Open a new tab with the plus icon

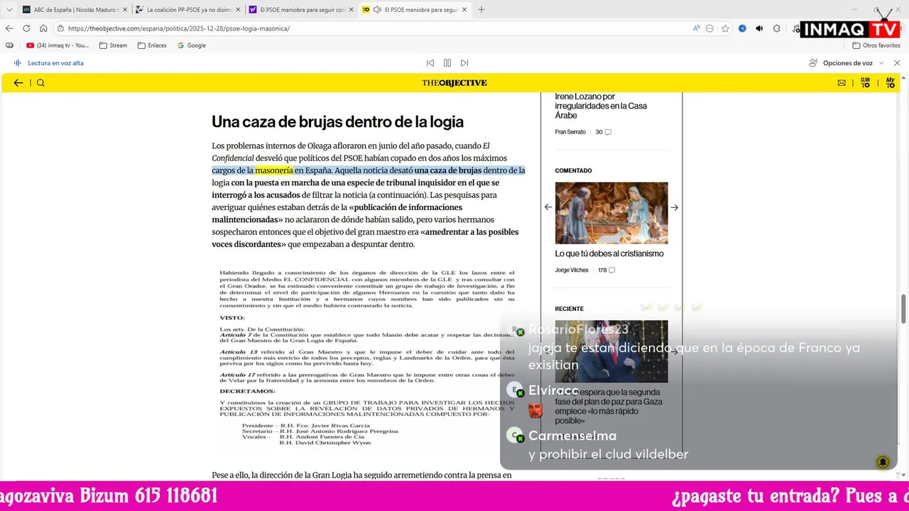[481, 10]
